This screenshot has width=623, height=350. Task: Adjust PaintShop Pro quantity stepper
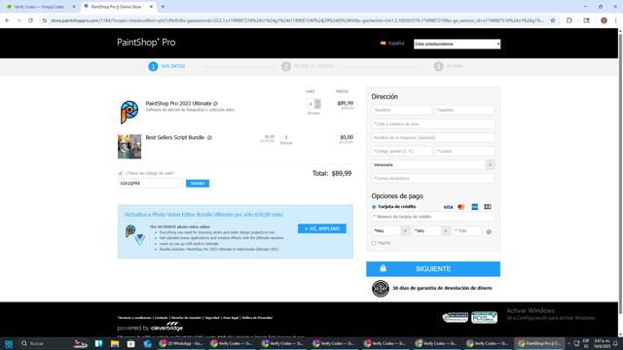(317, 104)
